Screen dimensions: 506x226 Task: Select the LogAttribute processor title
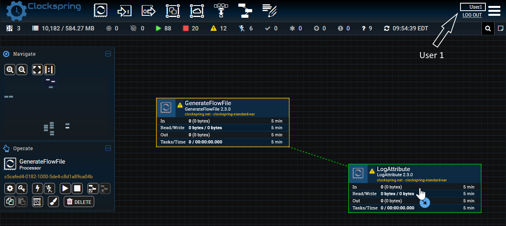[393, 169]
